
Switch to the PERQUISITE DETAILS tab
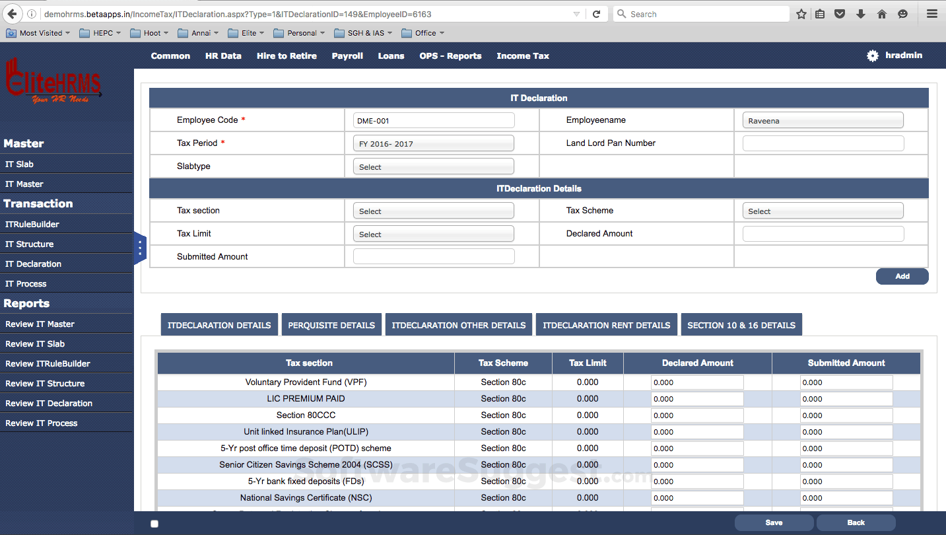point(331,324)
